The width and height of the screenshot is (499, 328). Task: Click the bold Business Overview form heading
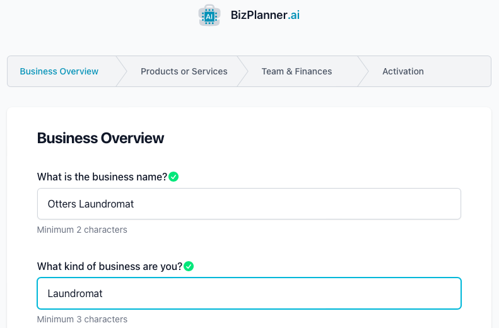[x=100, y=138]
